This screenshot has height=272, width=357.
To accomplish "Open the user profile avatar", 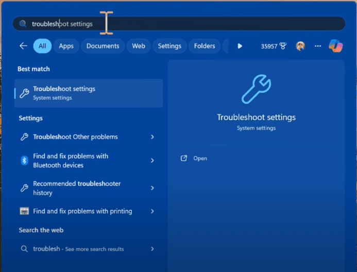I will pyautogui.click(x=300, y=46).
